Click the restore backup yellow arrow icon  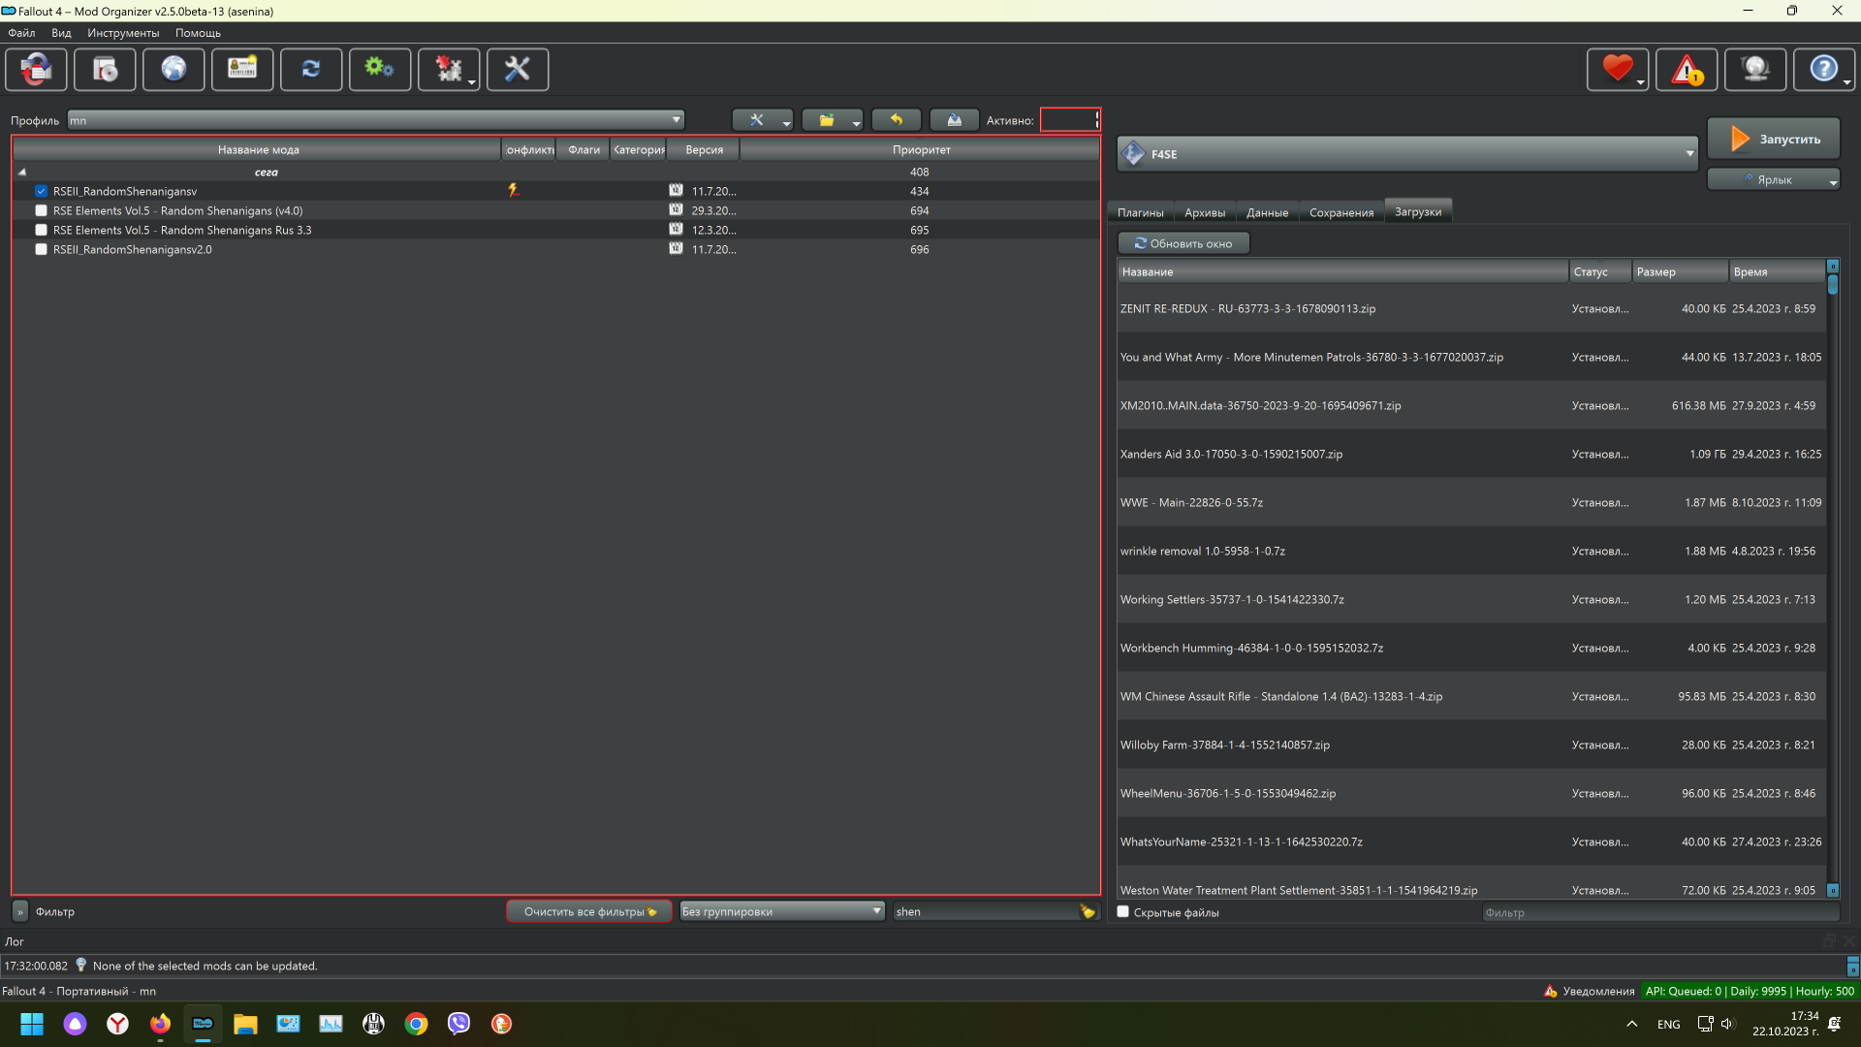pos(896,120)
